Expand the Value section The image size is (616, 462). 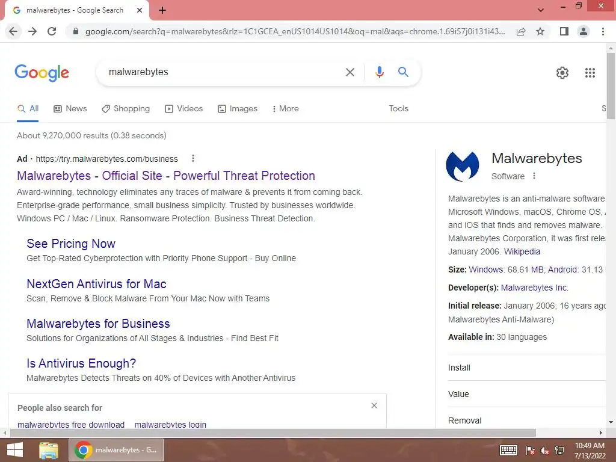pyautogui.click(x=527, y=393)
